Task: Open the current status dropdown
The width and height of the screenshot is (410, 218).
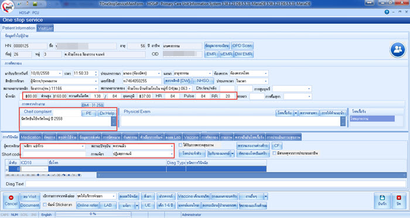Action: pyautogui.click(x=172, y=146)
